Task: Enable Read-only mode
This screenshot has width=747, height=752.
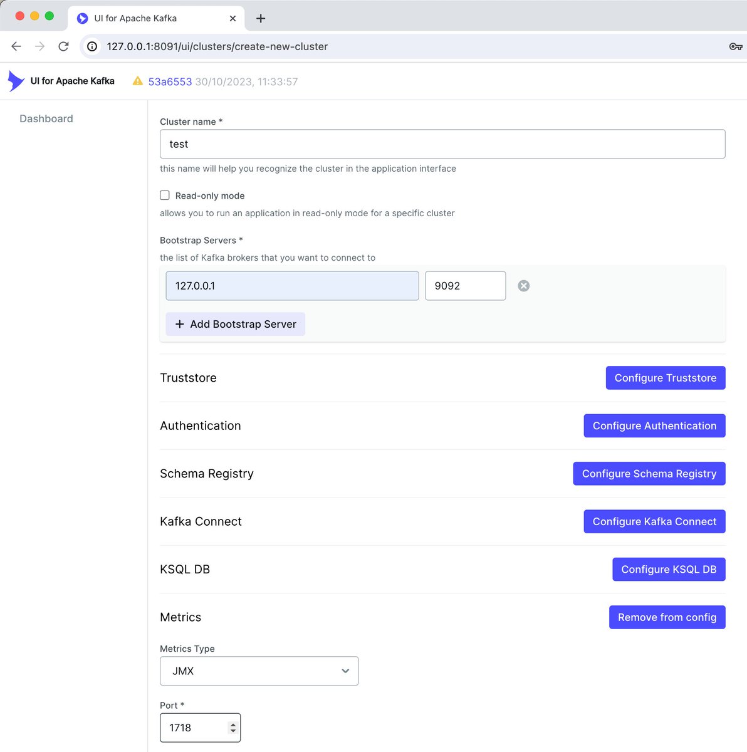Action: pos(164,195)
